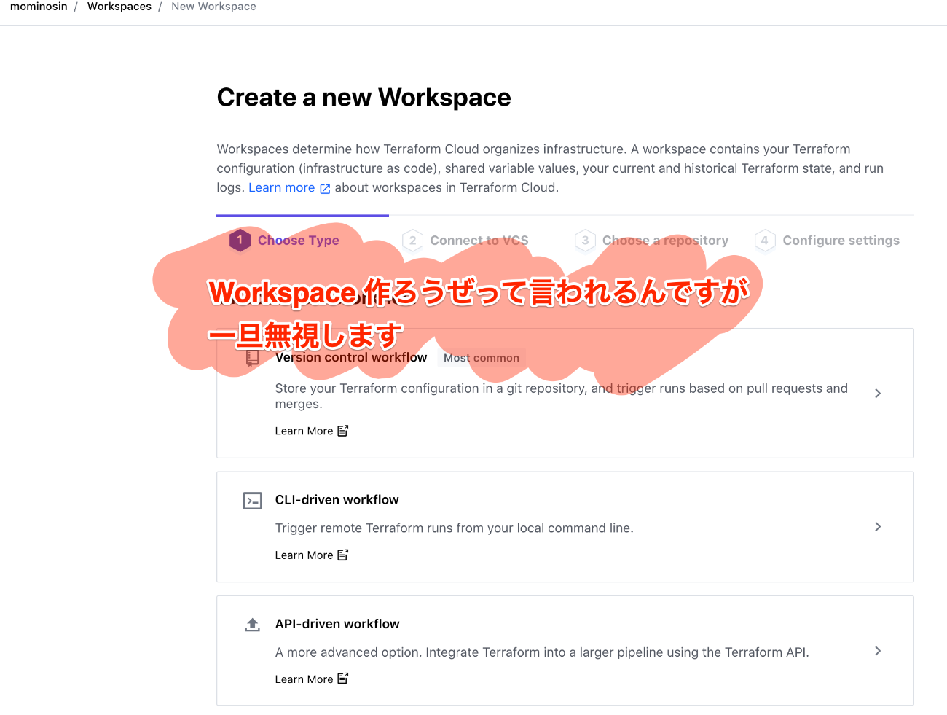This screenshot has width=947, height=715.
Task: Click document icon beside API-driven Learn More
Action: tap(343, 679)
